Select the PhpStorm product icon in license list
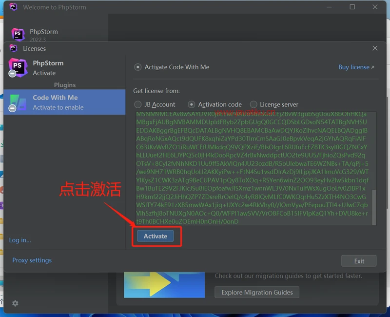Image resolution: width=390 pixels, height=317 pixels. click(18, 67)
